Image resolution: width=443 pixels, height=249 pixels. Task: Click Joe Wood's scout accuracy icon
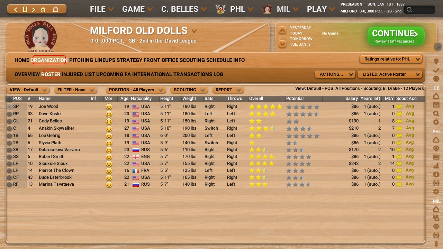tap(399, 107)
